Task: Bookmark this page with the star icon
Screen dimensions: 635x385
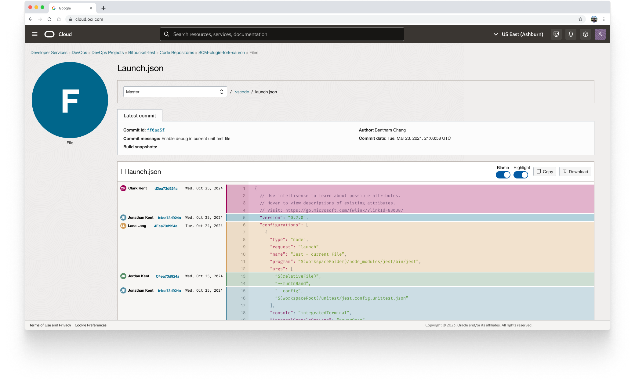Action: point(580,19)
